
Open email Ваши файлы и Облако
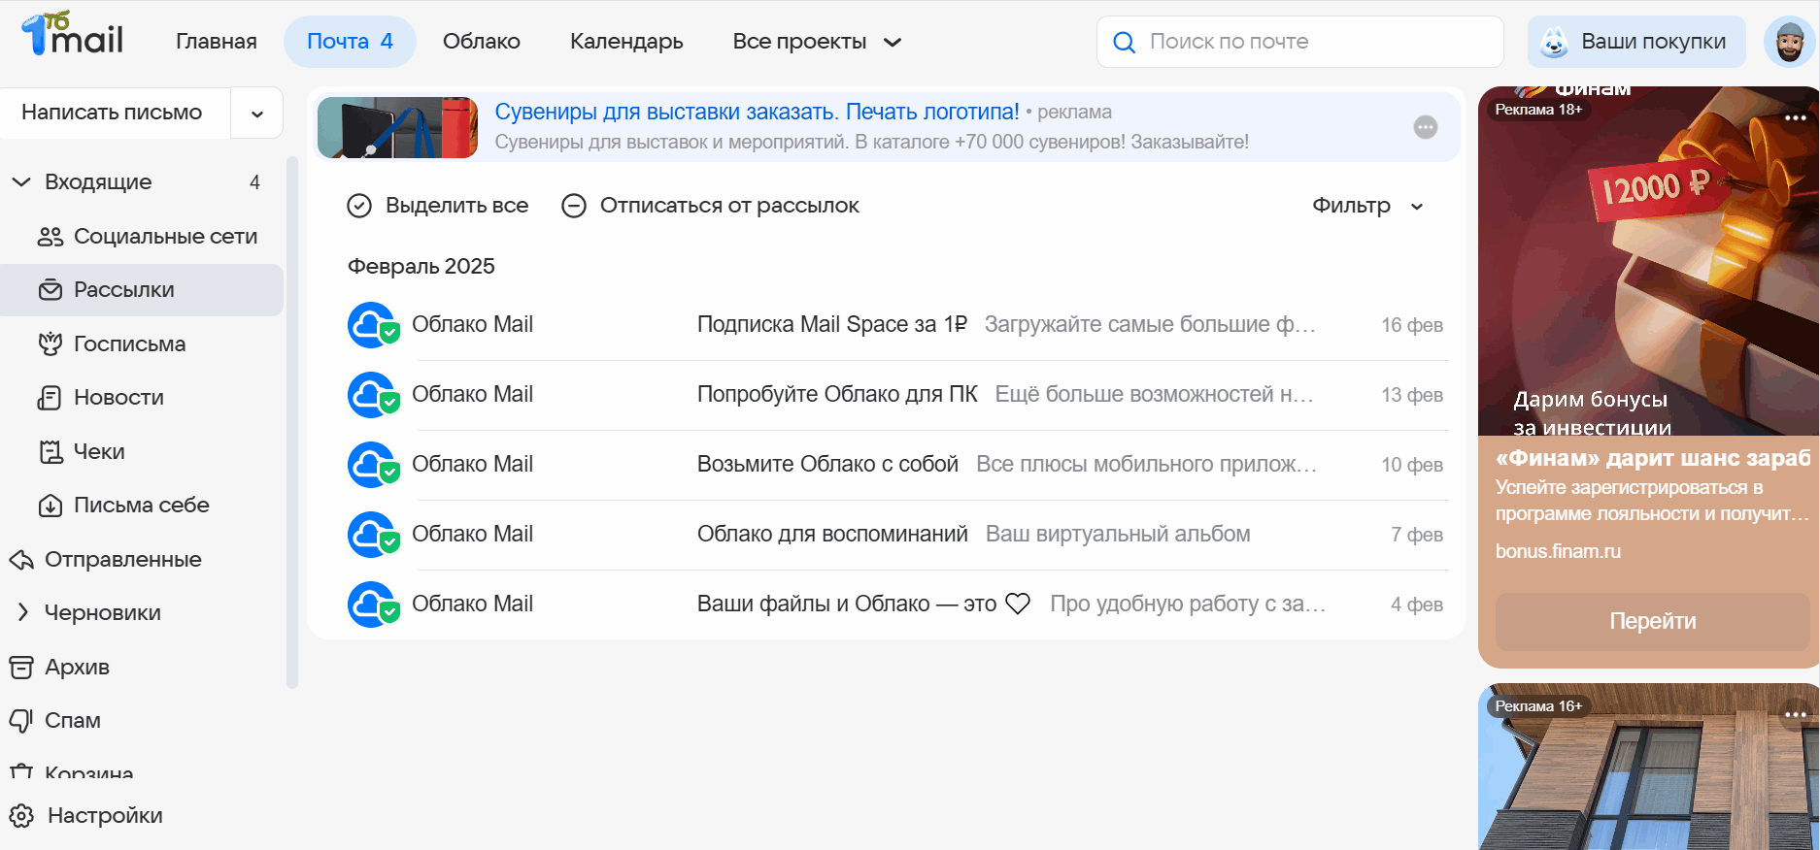coord(863,605)
